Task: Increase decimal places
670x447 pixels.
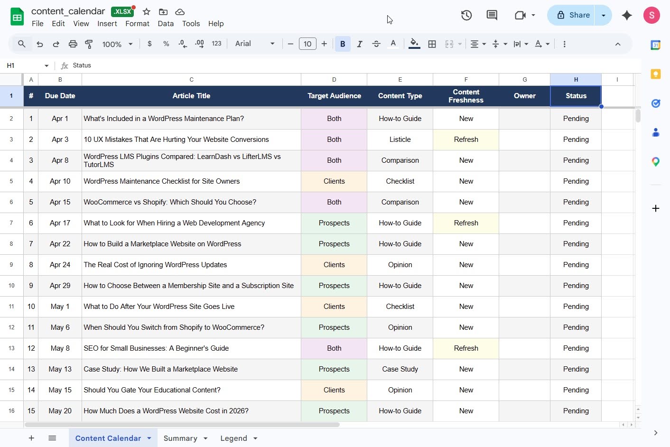Action: tap(200, 44)
